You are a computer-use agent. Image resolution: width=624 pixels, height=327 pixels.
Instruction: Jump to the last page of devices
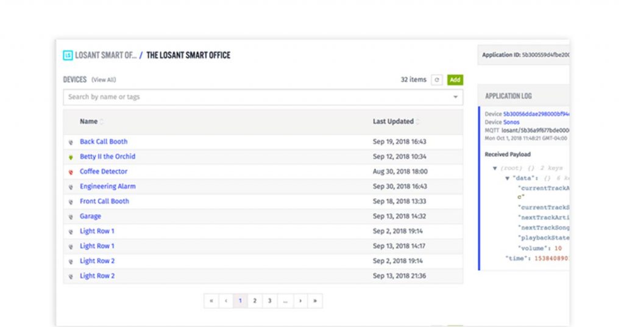(x=315, y=301)
